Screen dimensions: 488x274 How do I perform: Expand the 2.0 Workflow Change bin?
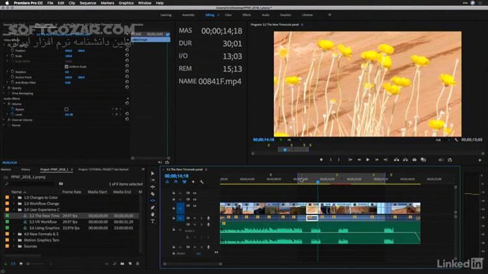tap(14, 204)
